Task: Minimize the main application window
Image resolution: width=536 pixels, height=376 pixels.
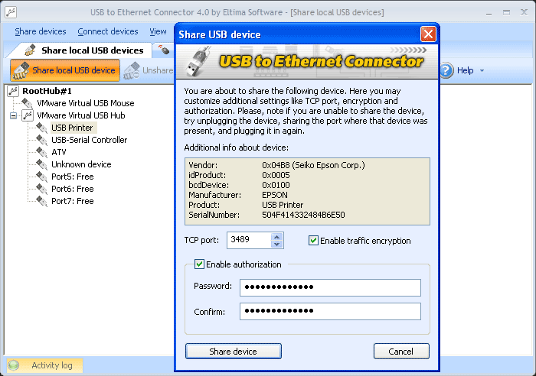Action: 489,13
